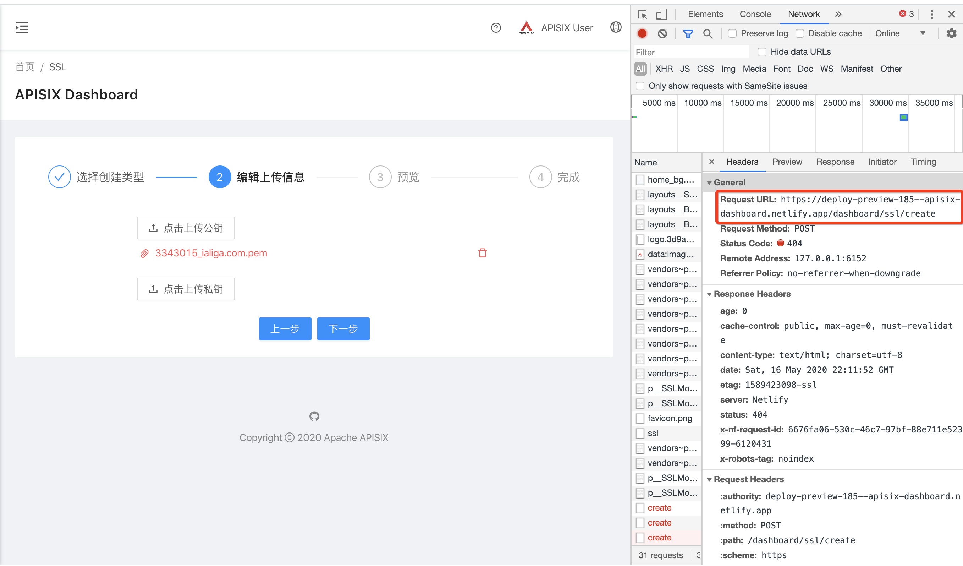The height and width of the screenshot is (566, 963).
Task: Open the network settings gear icon
Action: 951,34
